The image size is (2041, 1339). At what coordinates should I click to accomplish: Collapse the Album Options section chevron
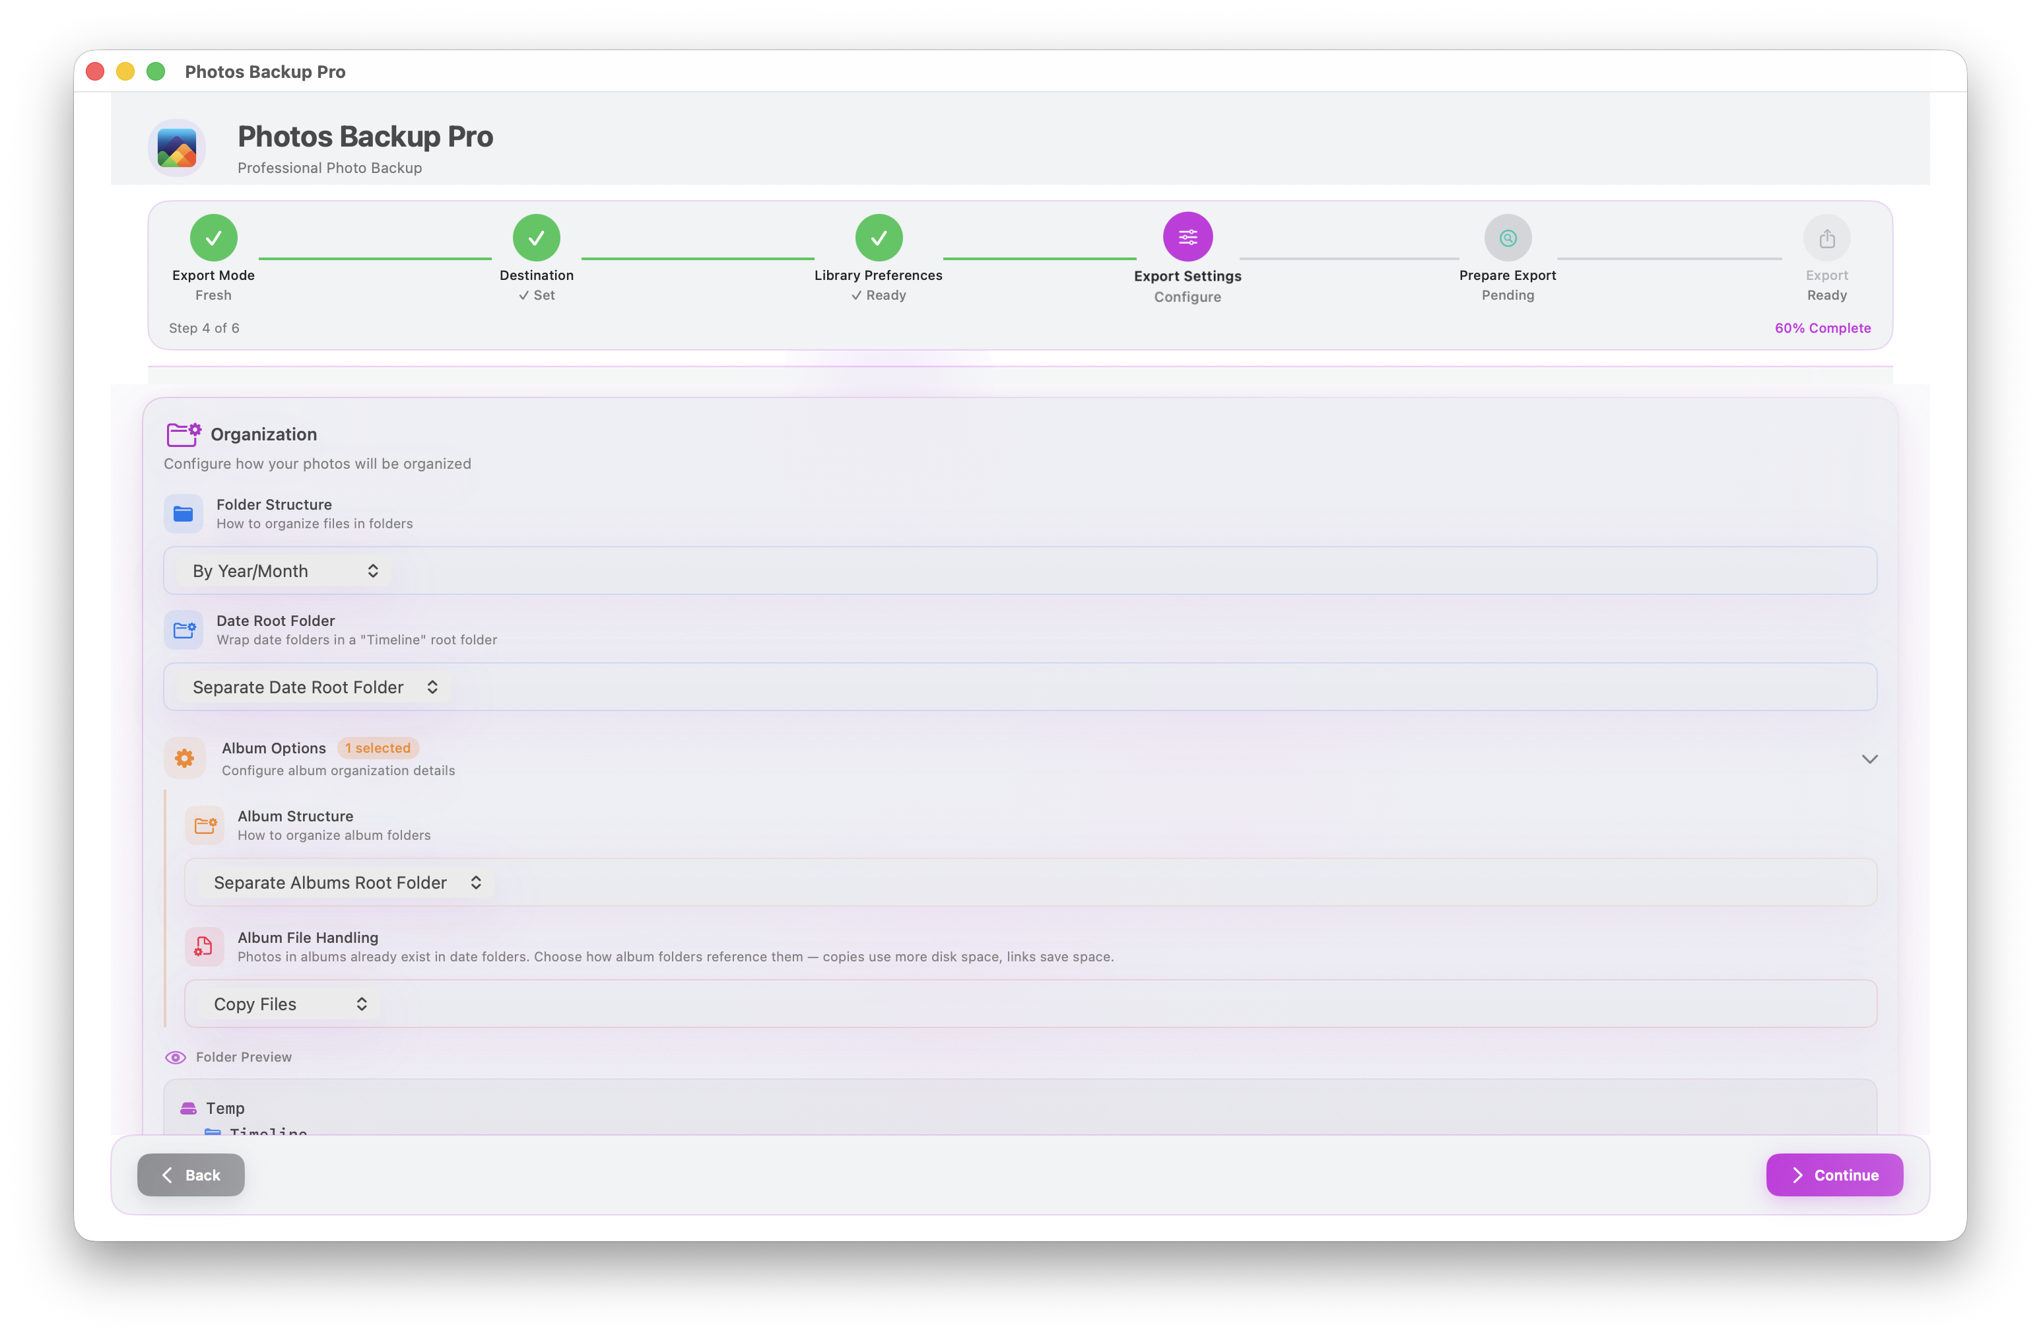(x=1869, y=759)
